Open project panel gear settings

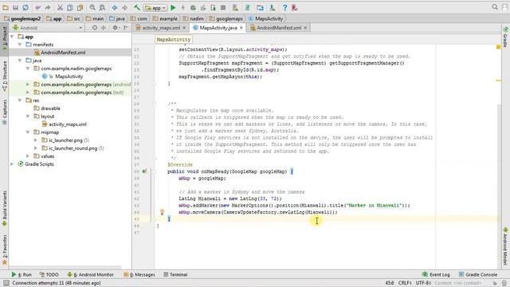point(116,28)
